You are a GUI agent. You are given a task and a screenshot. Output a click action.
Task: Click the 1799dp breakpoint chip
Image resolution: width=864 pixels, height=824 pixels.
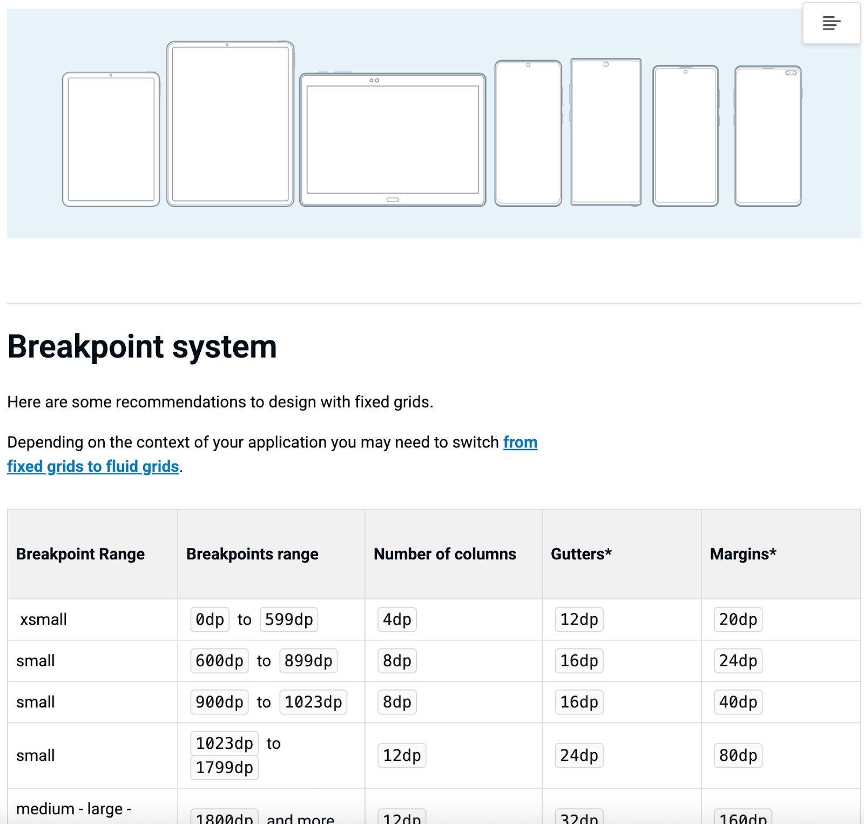(225, 767)
